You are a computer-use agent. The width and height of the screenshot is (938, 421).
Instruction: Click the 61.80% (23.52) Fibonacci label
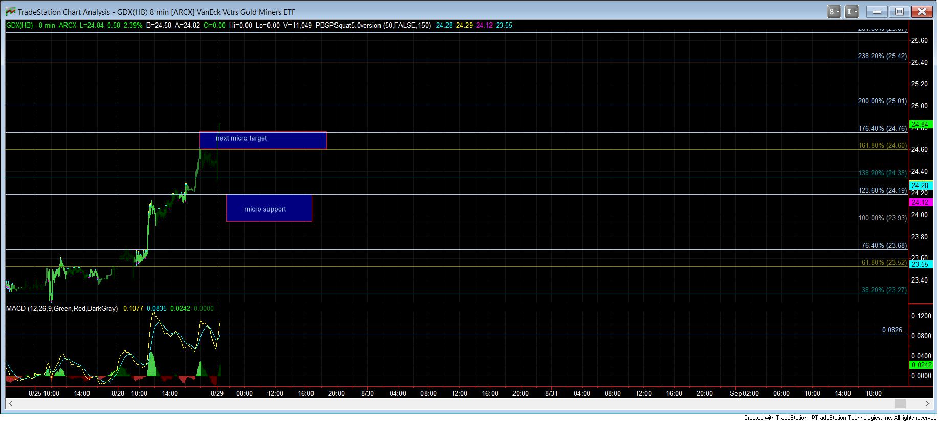tap(884, 262)
